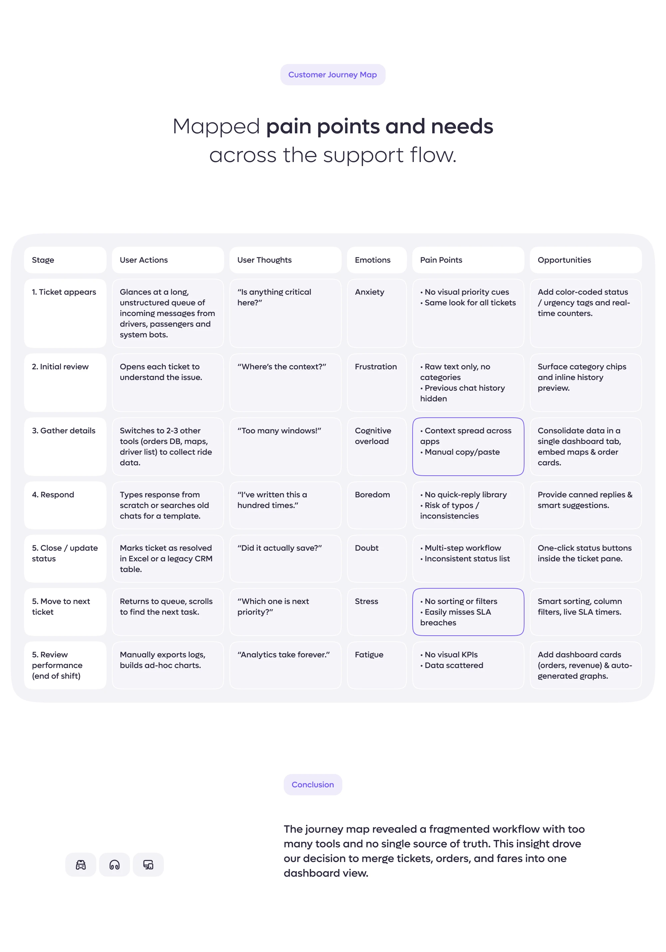
Task: Click the taxi car icon
Action: (x=81, y=865)
